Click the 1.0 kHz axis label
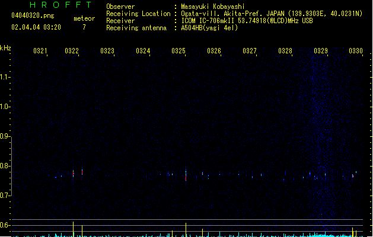 (5, 107)
